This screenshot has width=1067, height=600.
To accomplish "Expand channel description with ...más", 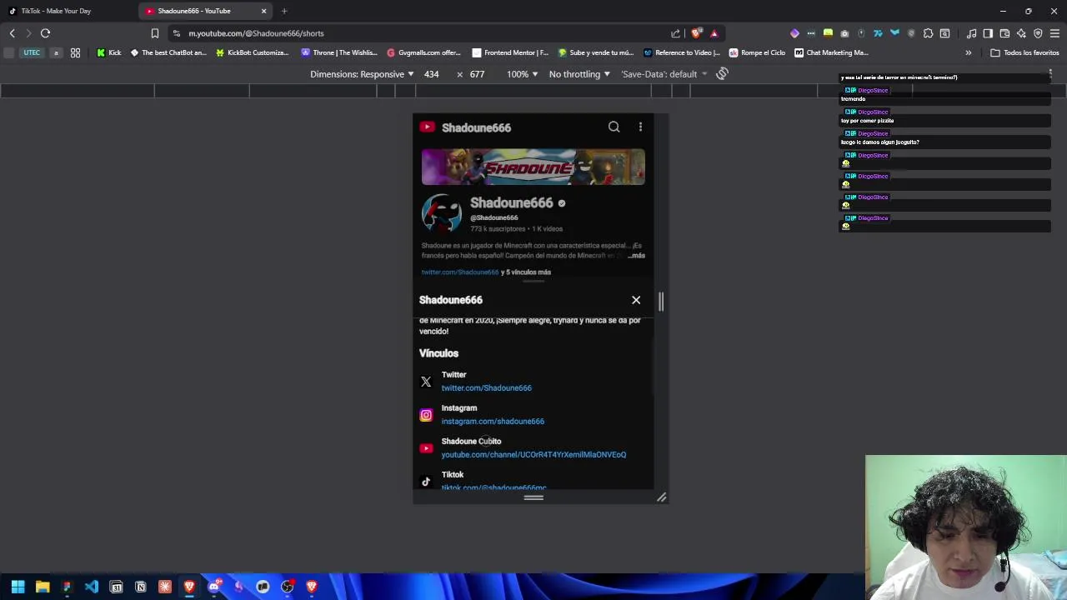I will (x=636, y=256).
